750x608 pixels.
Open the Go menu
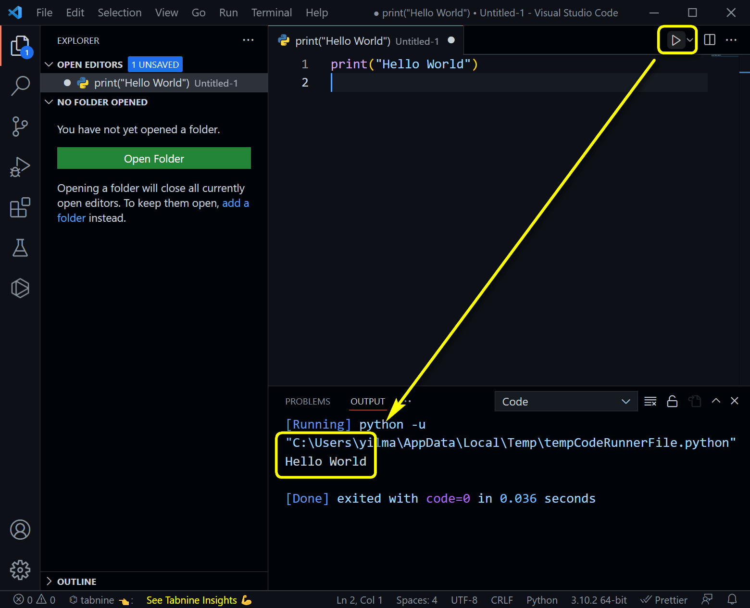click(x=199, y=13)
